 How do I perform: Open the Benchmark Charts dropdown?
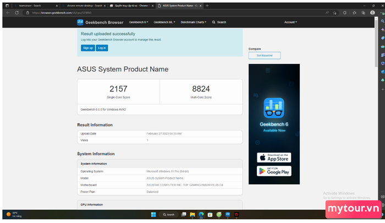click(194, 22)
